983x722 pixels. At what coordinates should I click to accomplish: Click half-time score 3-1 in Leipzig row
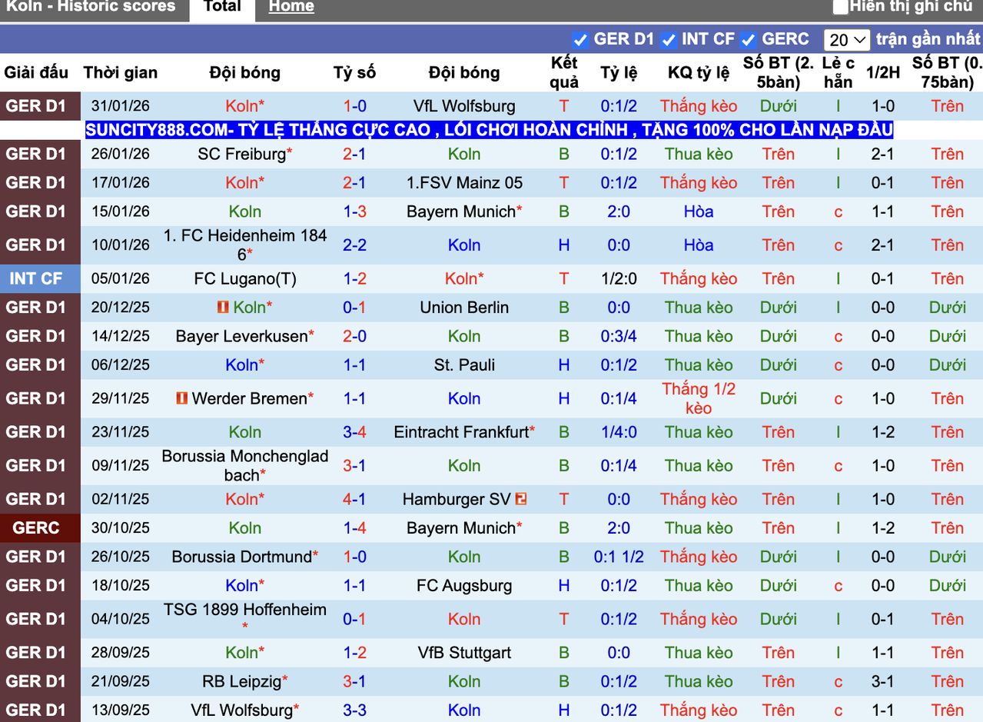[x=883, y=681]
